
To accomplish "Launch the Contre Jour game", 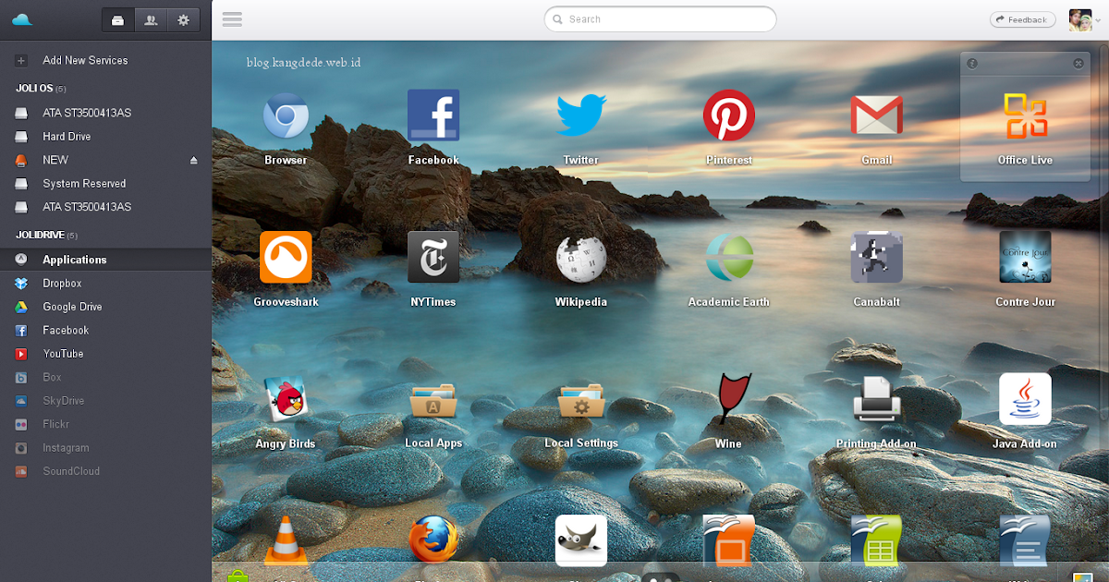I will point(1025,257).
